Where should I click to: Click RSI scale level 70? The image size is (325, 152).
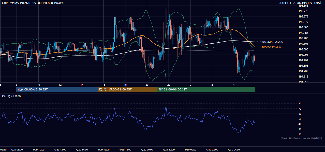coord(300,109)
